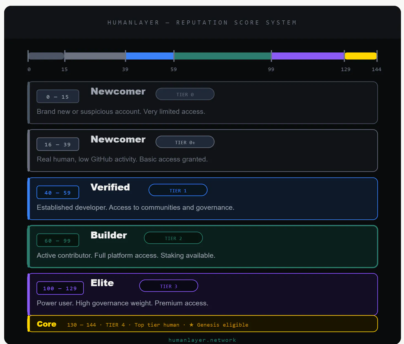Image resolution: width=404 pixels, height=344 pixels.
Task: Click the scale label 99
Action: coord(271,69)
